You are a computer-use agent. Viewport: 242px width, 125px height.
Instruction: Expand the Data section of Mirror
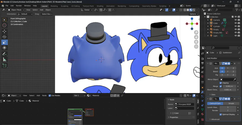(212, 95)
